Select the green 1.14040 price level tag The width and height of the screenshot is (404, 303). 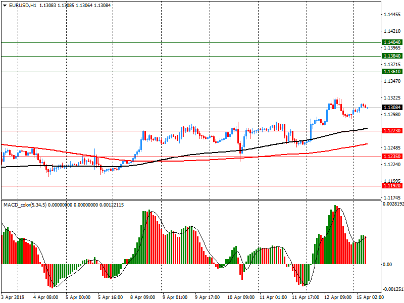(392, 43)
